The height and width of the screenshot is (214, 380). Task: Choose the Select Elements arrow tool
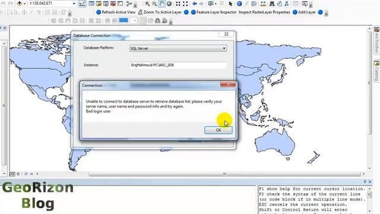pos(230,4)
